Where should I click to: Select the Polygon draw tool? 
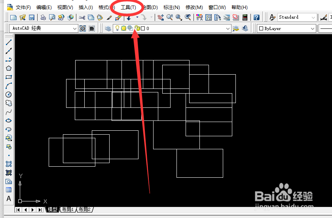point(9,68)
